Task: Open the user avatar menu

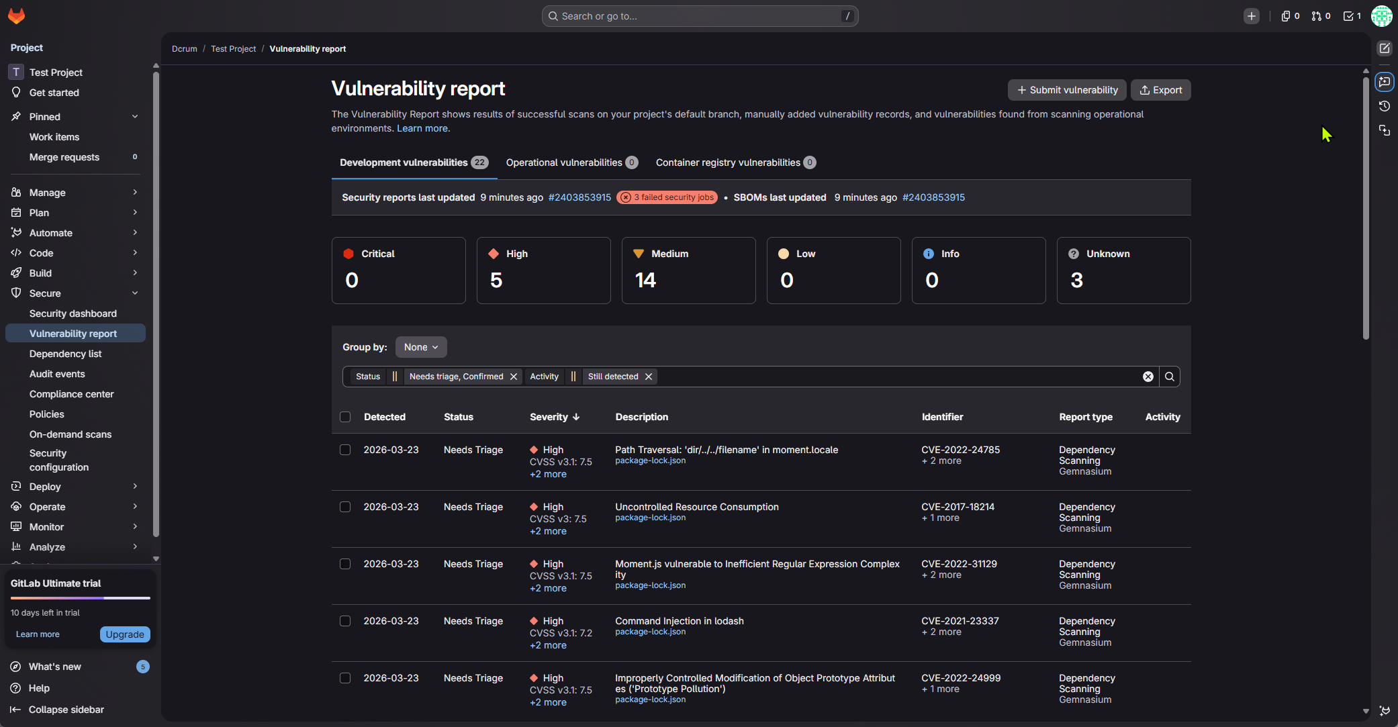Action: click(1381, 16)
